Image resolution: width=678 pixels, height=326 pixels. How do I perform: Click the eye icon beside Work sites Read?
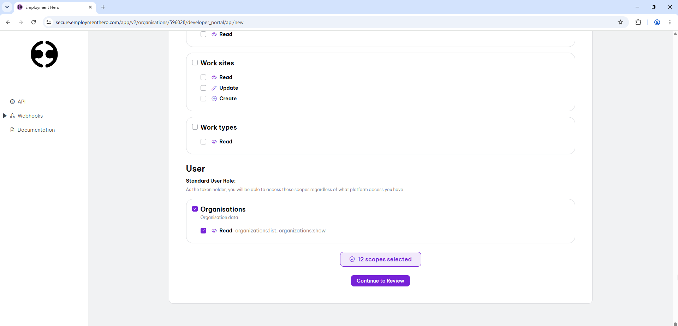click(214, 77)
